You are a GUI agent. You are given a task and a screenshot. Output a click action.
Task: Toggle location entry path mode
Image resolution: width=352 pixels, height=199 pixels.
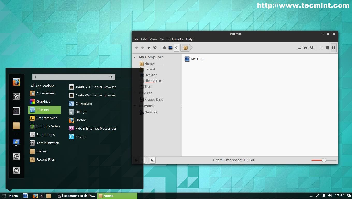pyautogui.click(x=299, y=48)
